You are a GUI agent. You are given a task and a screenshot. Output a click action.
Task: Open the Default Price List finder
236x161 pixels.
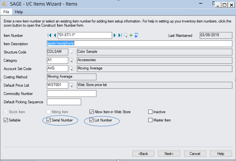(71, 85)
